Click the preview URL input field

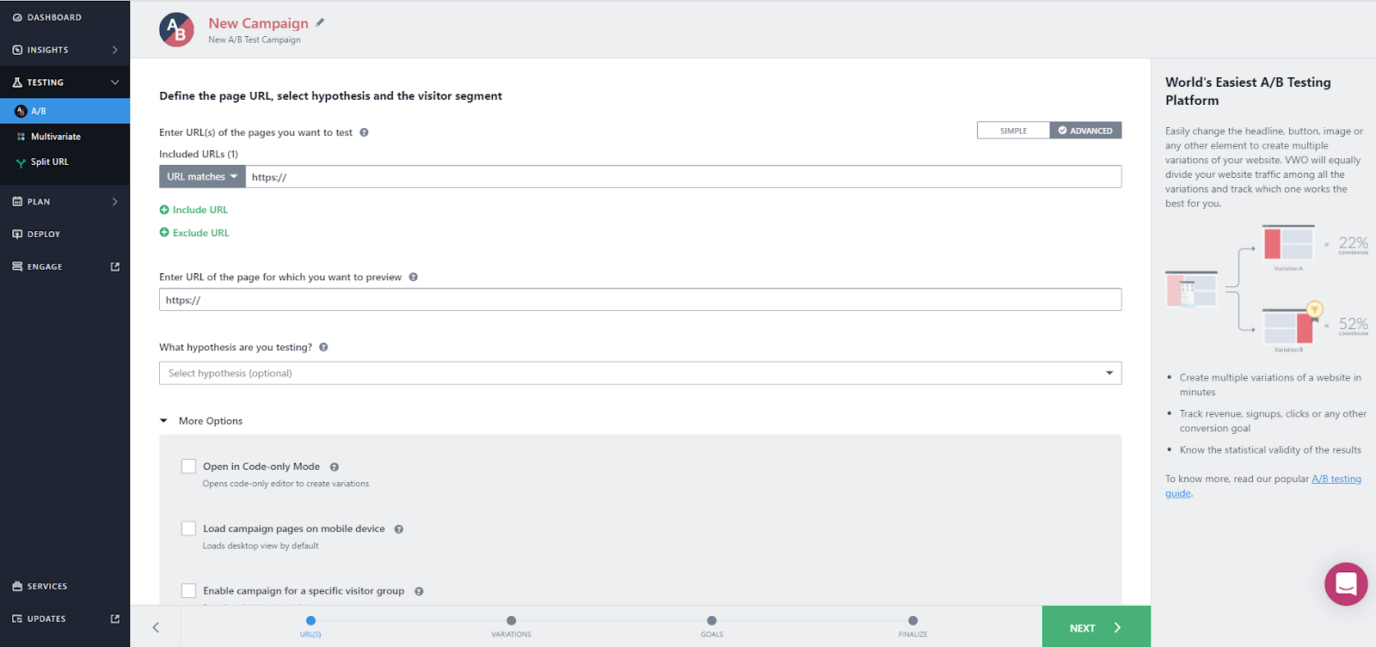coord(640,300)
